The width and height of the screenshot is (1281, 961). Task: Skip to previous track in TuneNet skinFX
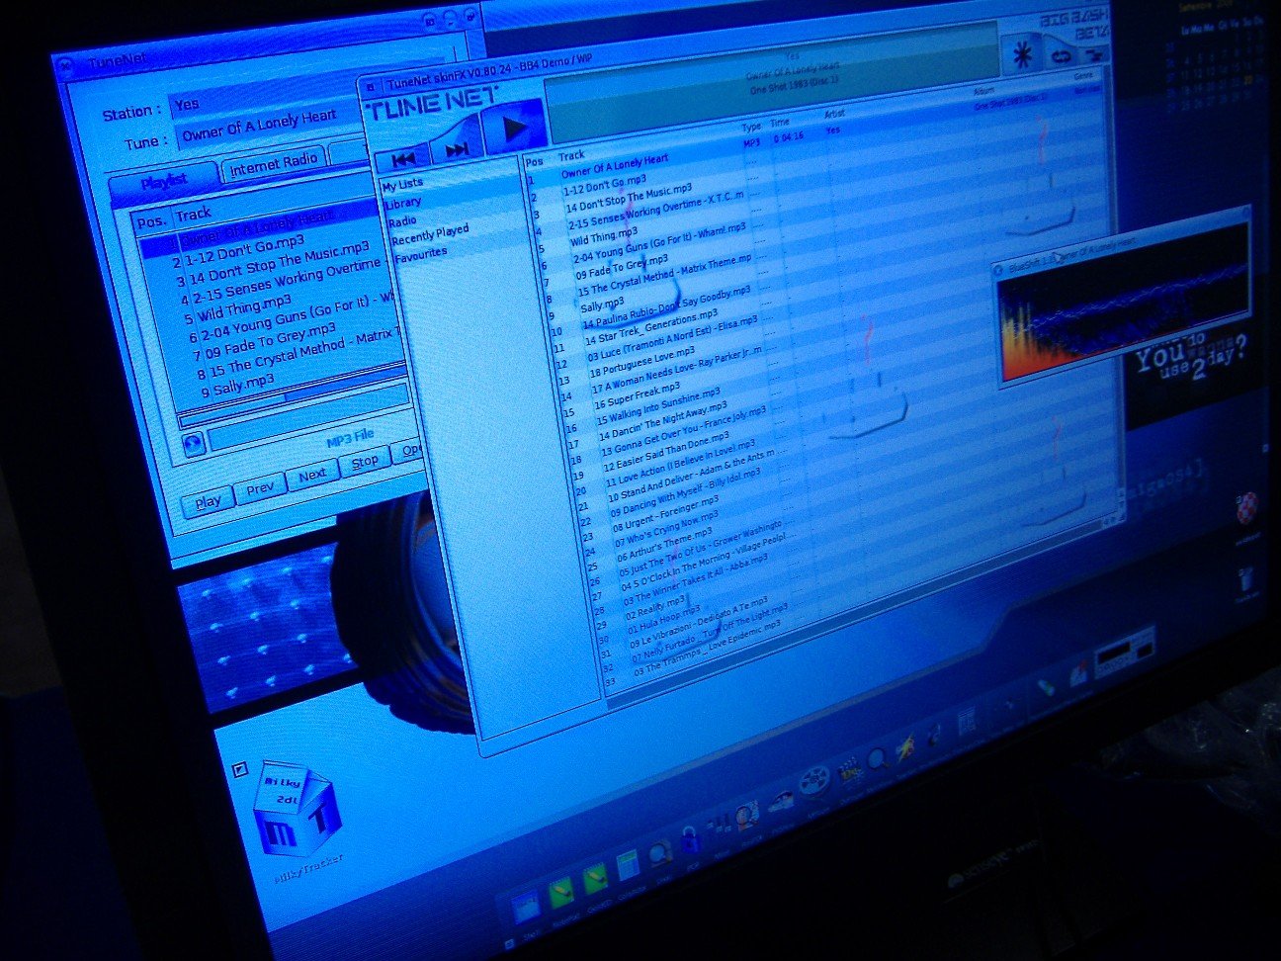coord(403,157)
